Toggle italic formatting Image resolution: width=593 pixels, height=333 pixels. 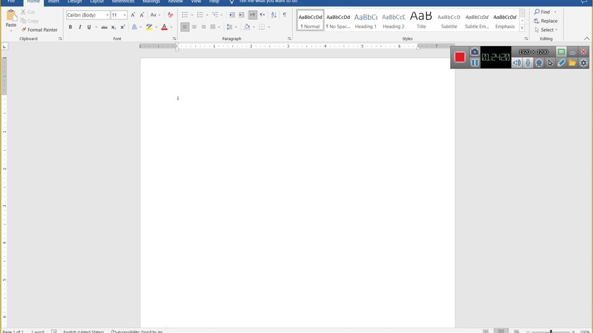coord(80,27)
